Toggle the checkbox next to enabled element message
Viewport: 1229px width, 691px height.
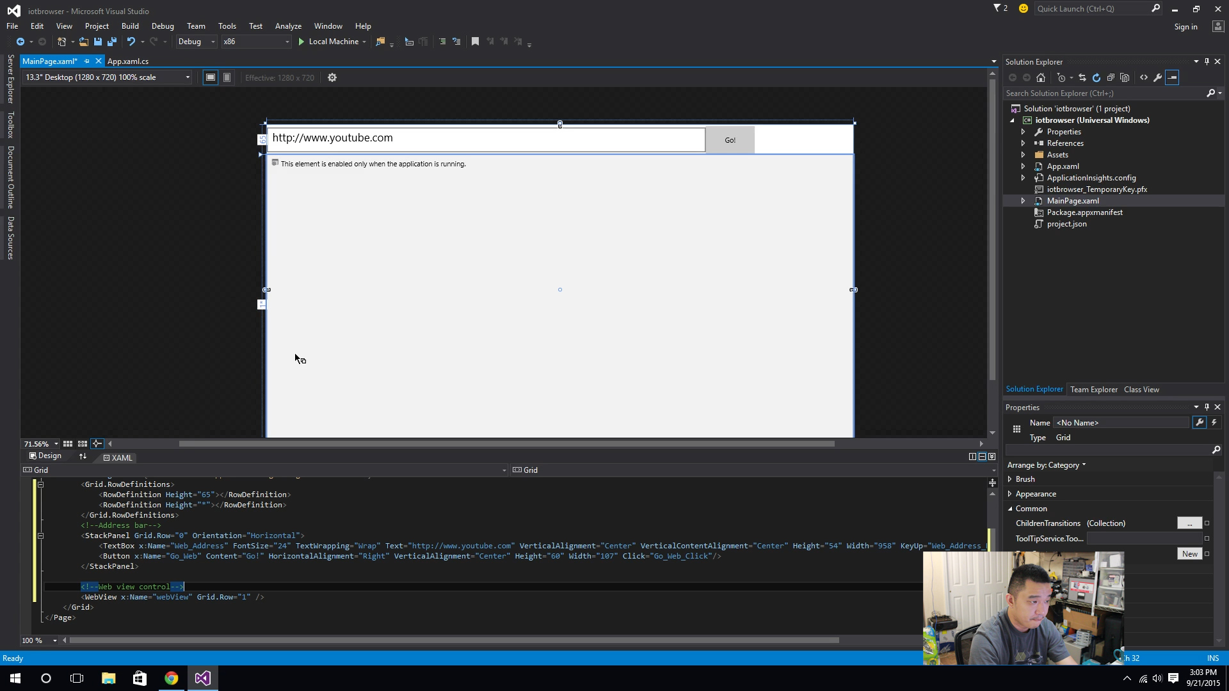coord(275,163)
